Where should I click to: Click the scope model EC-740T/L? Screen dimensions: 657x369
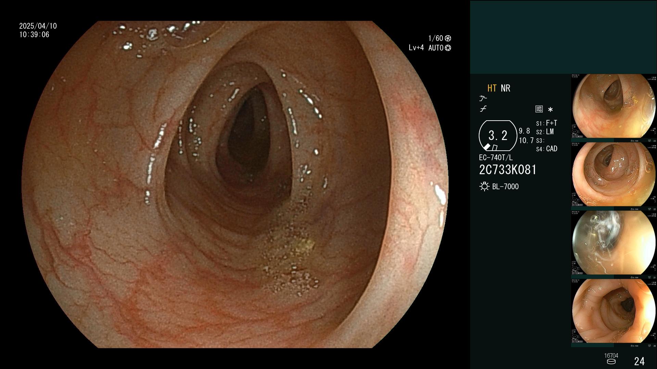pos(496,158)
